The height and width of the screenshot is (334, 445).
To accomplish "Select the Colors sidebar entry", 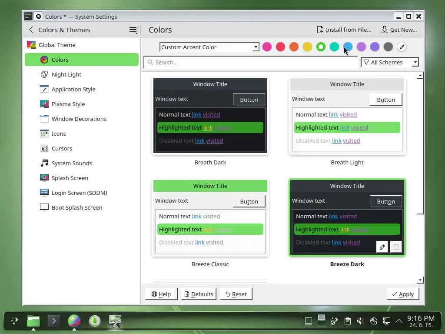I will 82,60.
